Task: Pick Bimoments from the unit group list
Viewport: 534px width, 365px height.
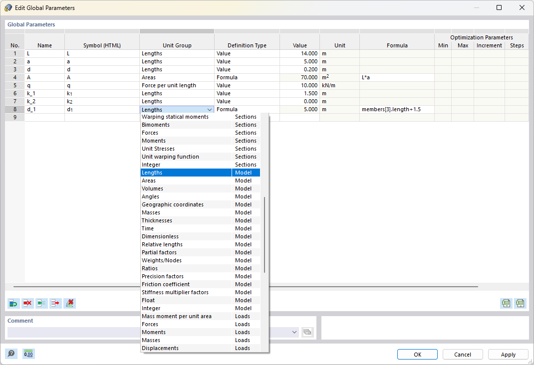Action: point(200,125)
